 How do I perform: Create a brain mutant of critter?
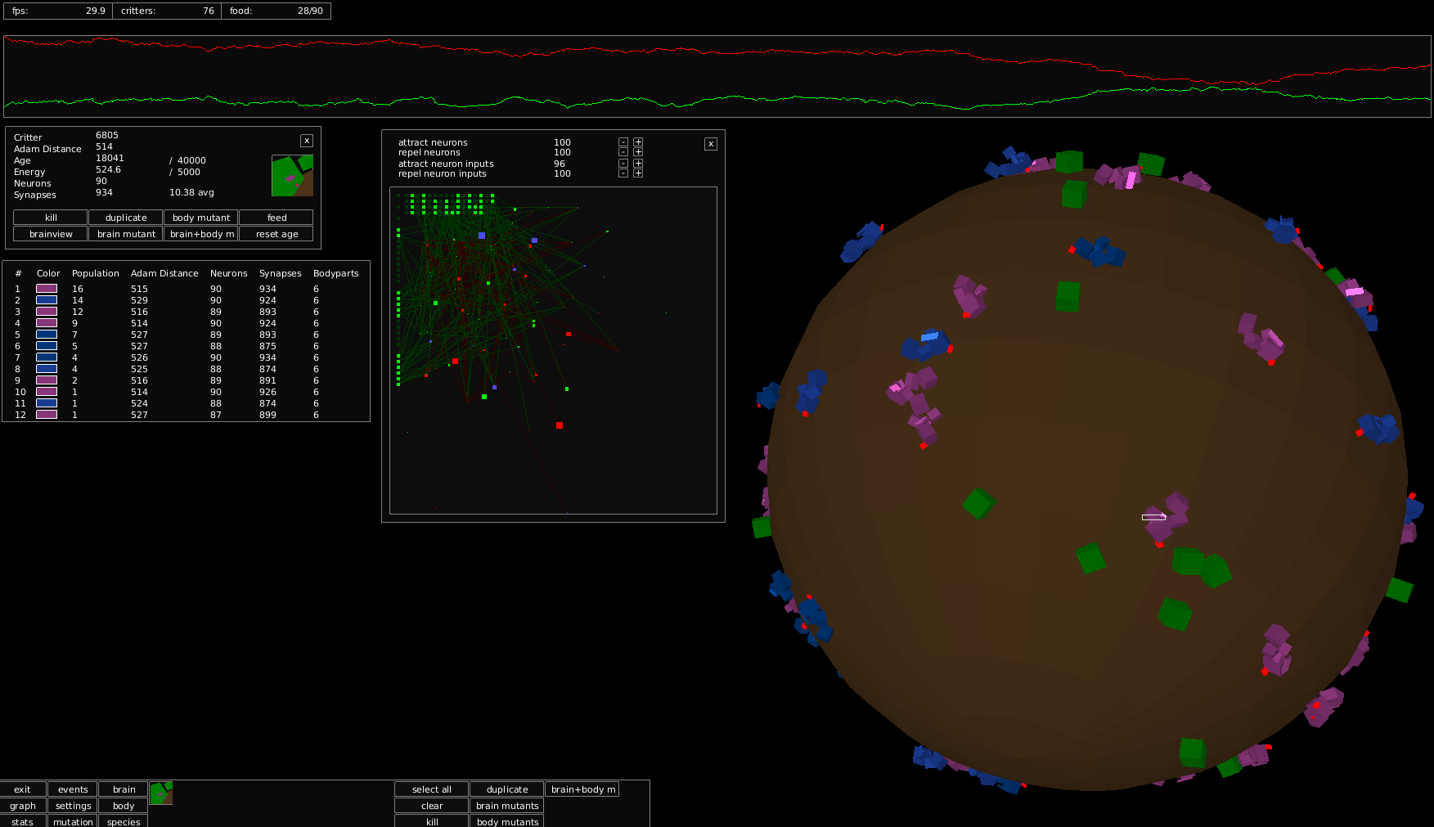pyautogui.click(x=126, y=234)
